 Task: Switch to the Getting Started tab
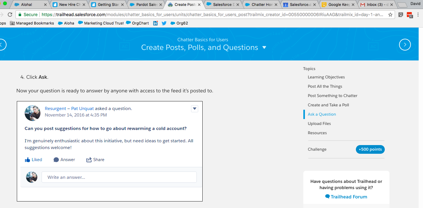(x=108, y=5)
